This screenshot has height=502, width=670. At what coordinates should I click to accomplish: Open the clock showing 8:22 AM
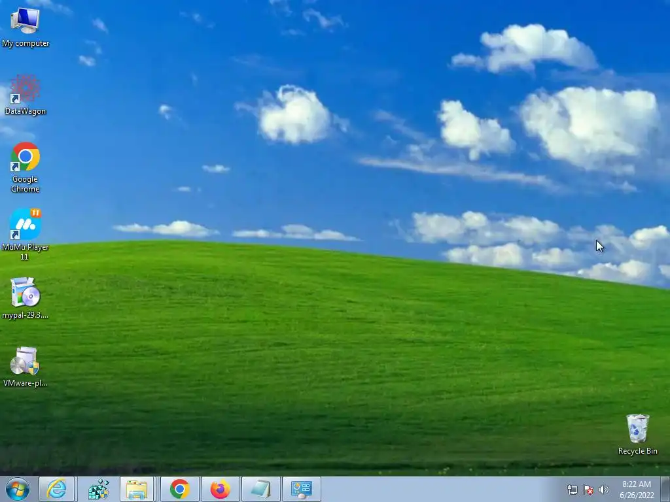click(637, 490)
